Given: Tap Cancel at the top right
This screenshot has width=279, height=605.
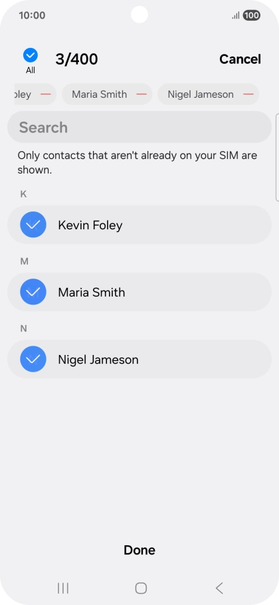Looking at the screenshot, I should [240, 59].
